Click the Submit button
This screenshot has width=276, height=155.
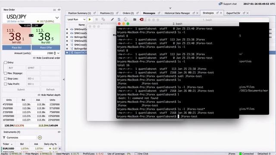[21, 90]
